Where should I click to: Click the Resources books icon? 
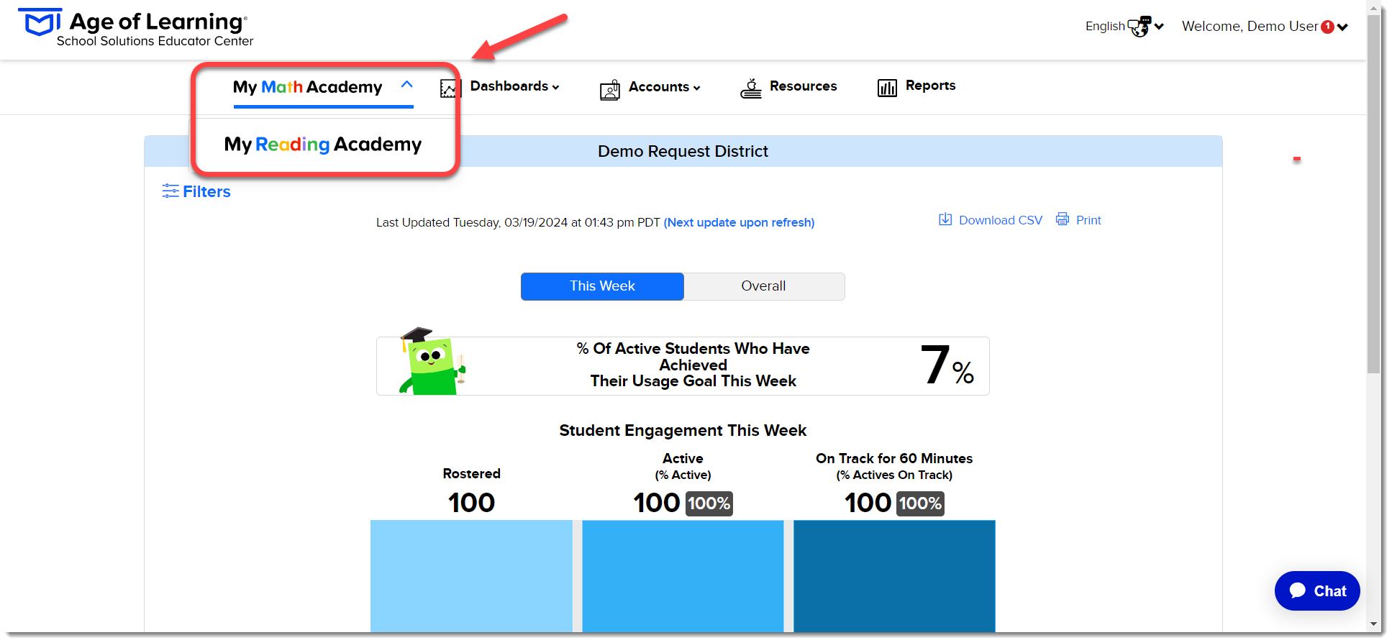(x=751, y=88)
